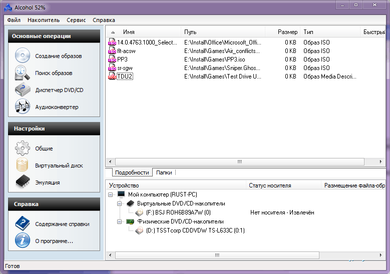Sort by the Тип column header
The image size is (390, 274).
[330, 32]
